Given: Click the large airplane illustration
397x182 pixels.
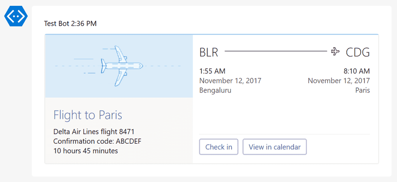Looking at the screenshot, I should tap(122, 66).
